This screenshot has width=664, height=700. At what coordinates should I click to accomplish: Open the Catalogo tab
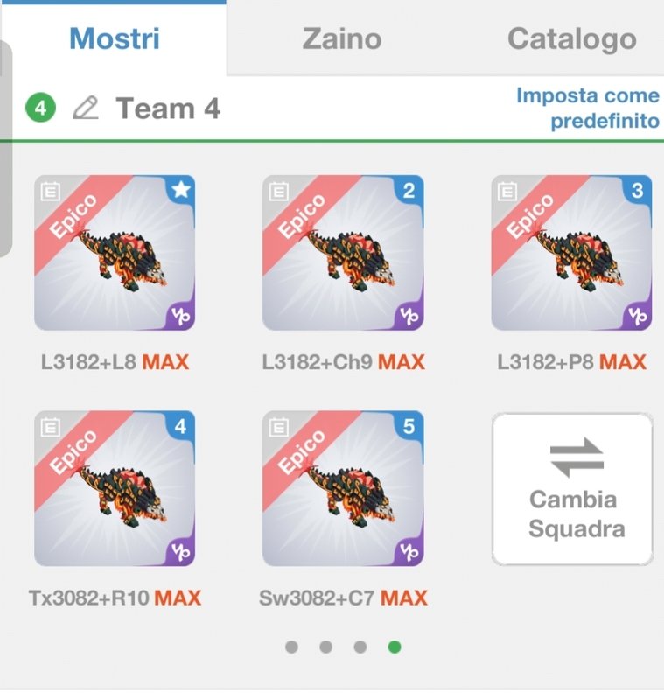pos(572,39)
